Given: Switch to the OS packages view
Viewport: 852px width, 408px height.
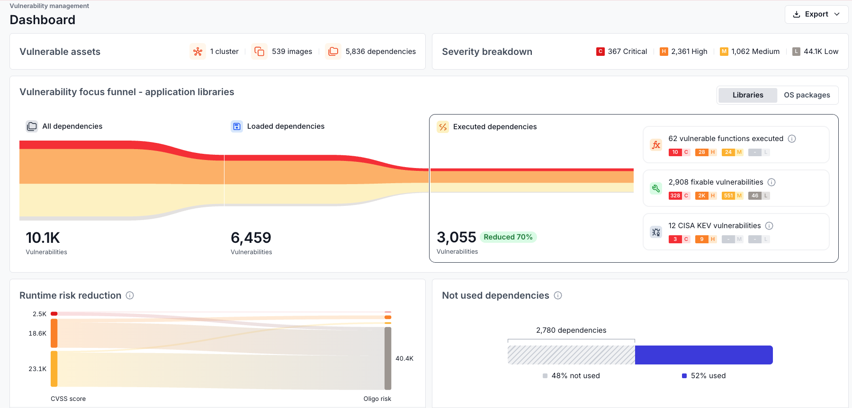Looking at the screenshot, I should [x=807, y=95].
